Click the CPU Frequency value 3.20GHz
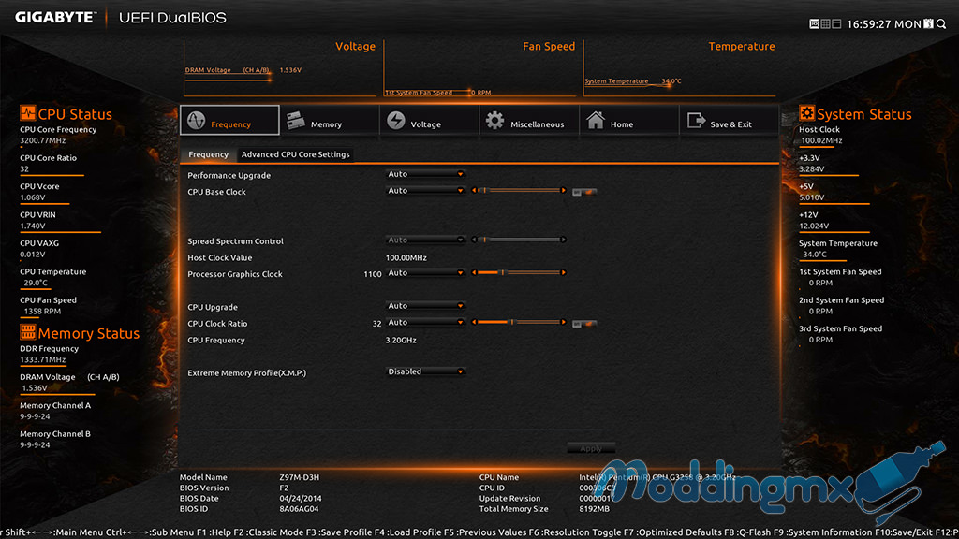The height and width of the screenshot is (539, 959). point(401,340)
